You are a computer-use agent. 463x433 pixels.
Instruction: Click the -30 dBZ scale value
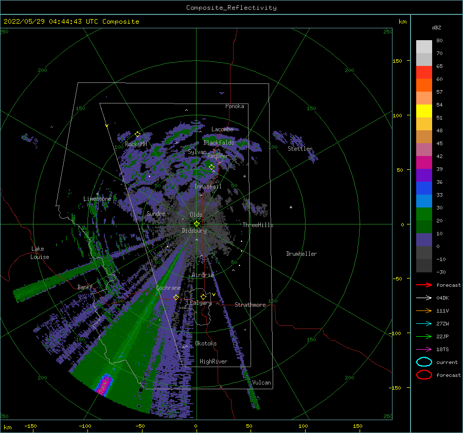tap(441, 272)
